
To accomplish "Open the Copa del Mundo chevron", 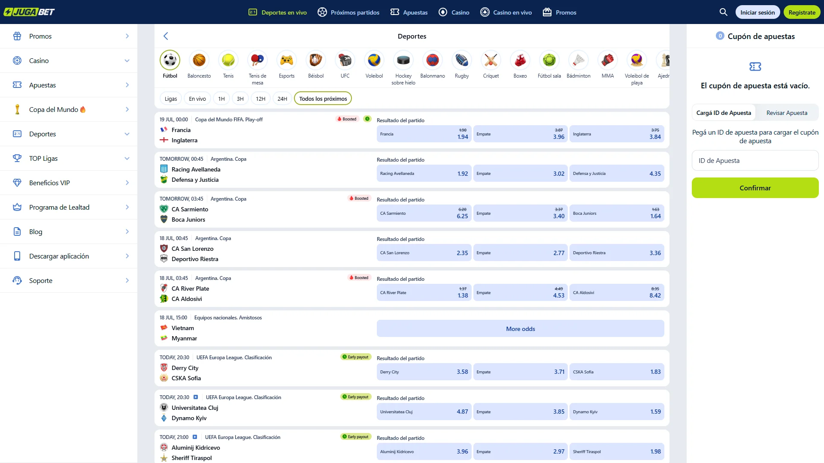I will 127,109.
